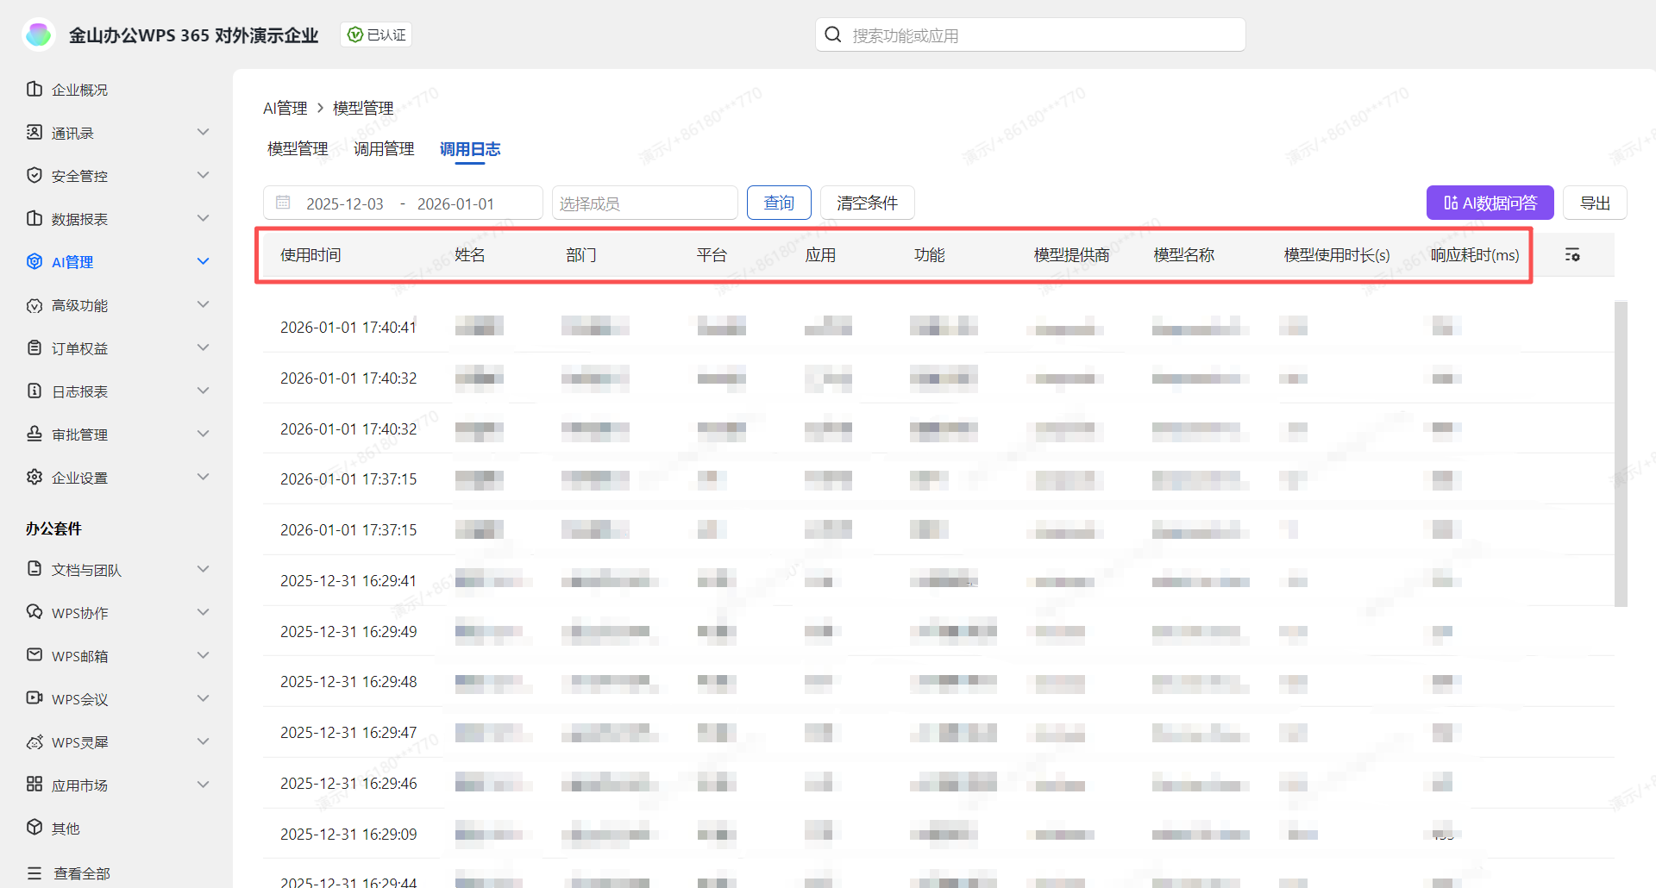Select row timestamp 2026-01-01 17:40:41
1656x888 pixels.
click(x=348, y=327)
